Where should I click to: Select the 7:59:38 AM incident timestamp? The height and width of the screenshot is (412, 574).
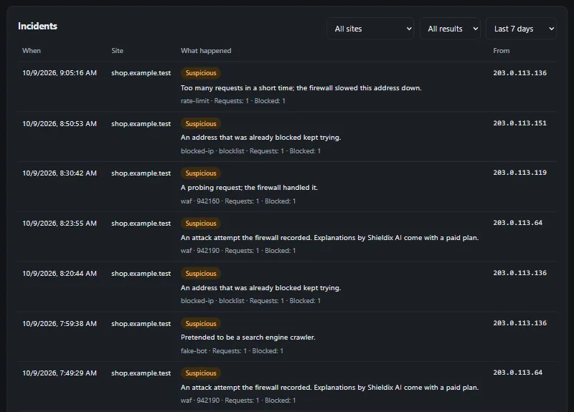click(x=60, y=324)
